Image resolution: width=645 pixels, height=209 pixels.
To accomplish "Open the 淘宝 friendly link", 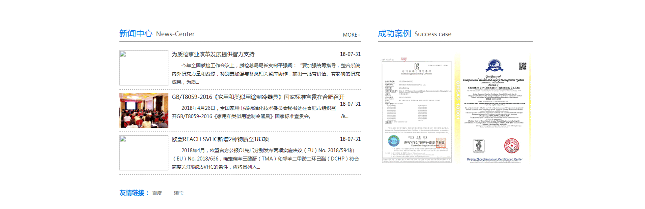I will tap(178, 193).
